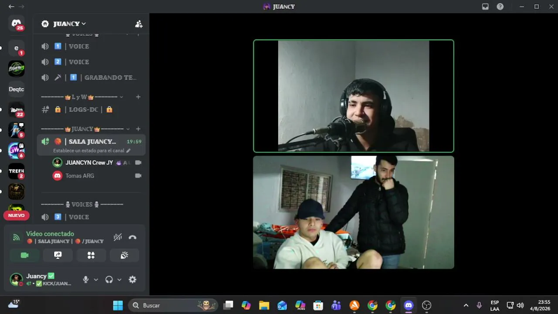This screenshot has height=314, width=558.
Task: Open Discord direct messages home
Action: (x=17, y=24)
